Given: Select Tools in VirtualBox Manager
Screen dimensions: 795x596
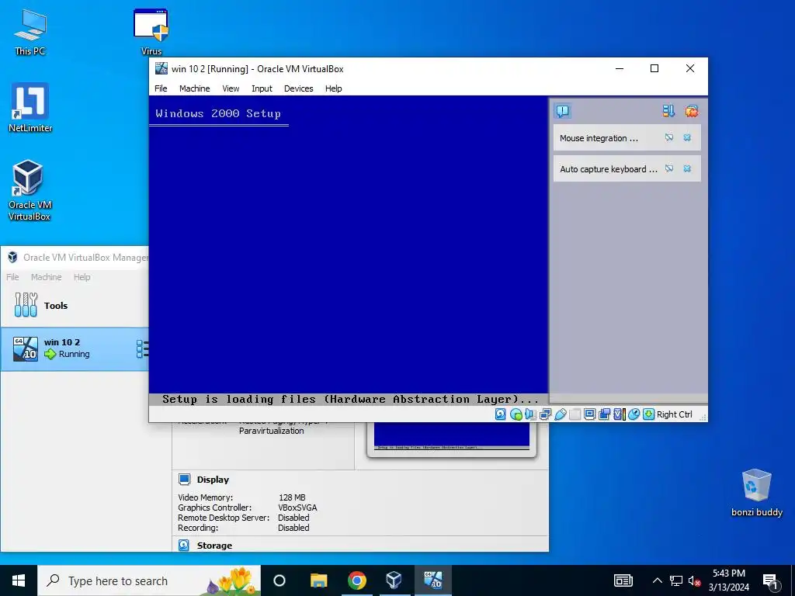Looking at the screenshot, I should (75, 305).
